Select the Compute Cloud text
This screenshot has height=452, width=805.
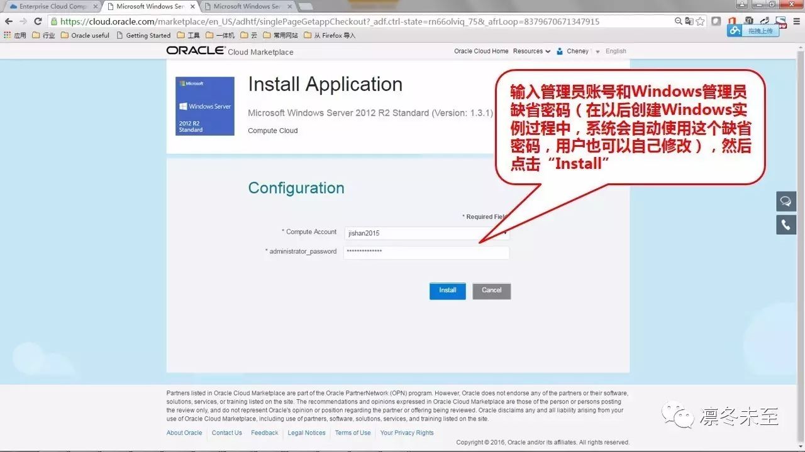tap(273, 131)
